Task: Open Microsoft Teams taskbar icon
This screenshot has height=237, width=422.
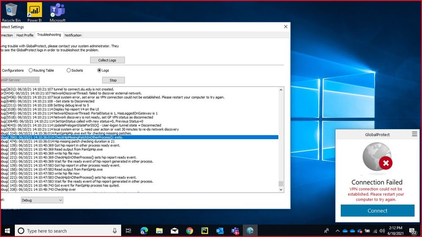Action: tap(235, 231)
